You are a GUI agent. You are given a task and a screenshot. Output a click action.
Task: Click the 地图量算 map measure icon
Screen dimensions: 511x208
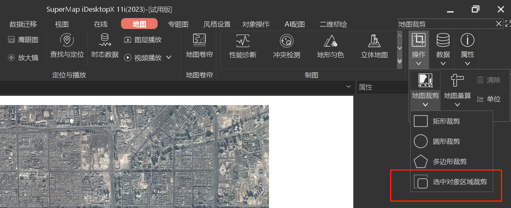point(457,80)
